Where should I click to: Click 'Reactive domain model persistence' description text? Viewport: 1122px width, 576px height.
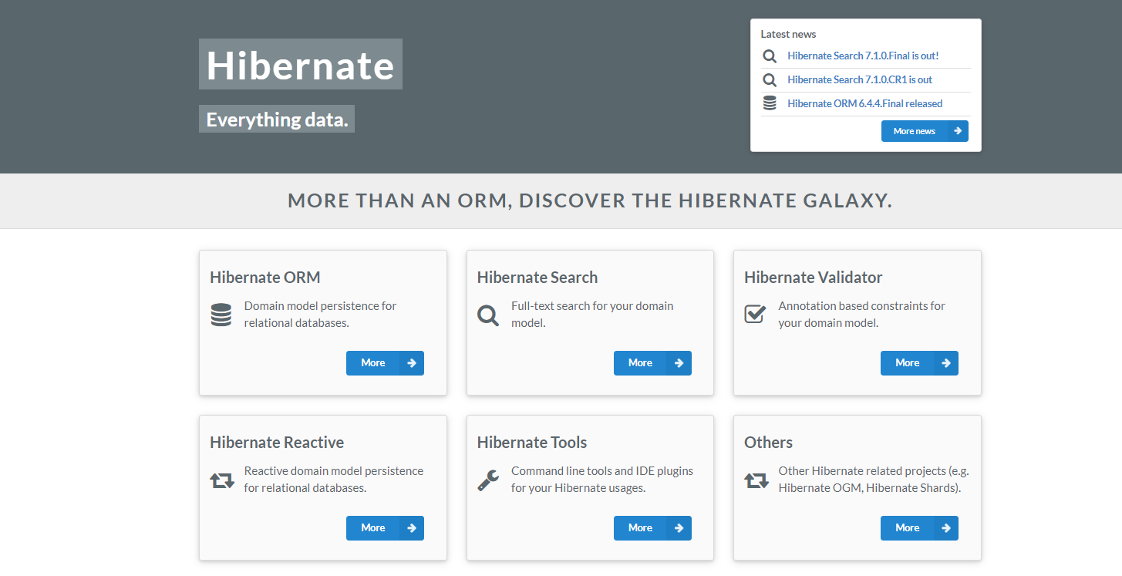click(x=334, y=480)
